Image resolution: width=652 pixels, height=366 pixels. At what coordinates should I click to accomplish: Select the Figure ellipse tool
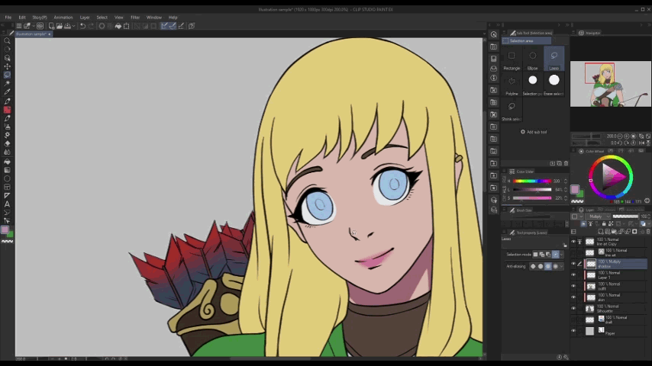tap(7, 178)
